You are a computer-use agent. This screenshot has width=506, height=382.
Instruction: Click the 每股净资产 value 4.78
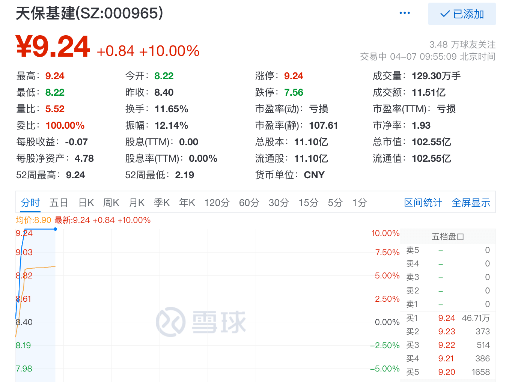[x=84, y=158]
